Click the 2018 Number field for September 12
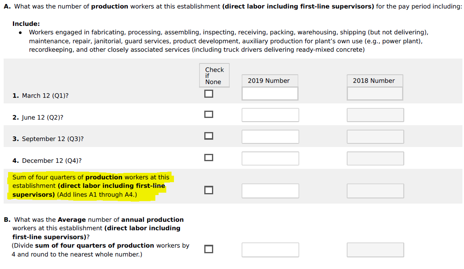This screenshot has width=464, height=269. click(375, 137)
